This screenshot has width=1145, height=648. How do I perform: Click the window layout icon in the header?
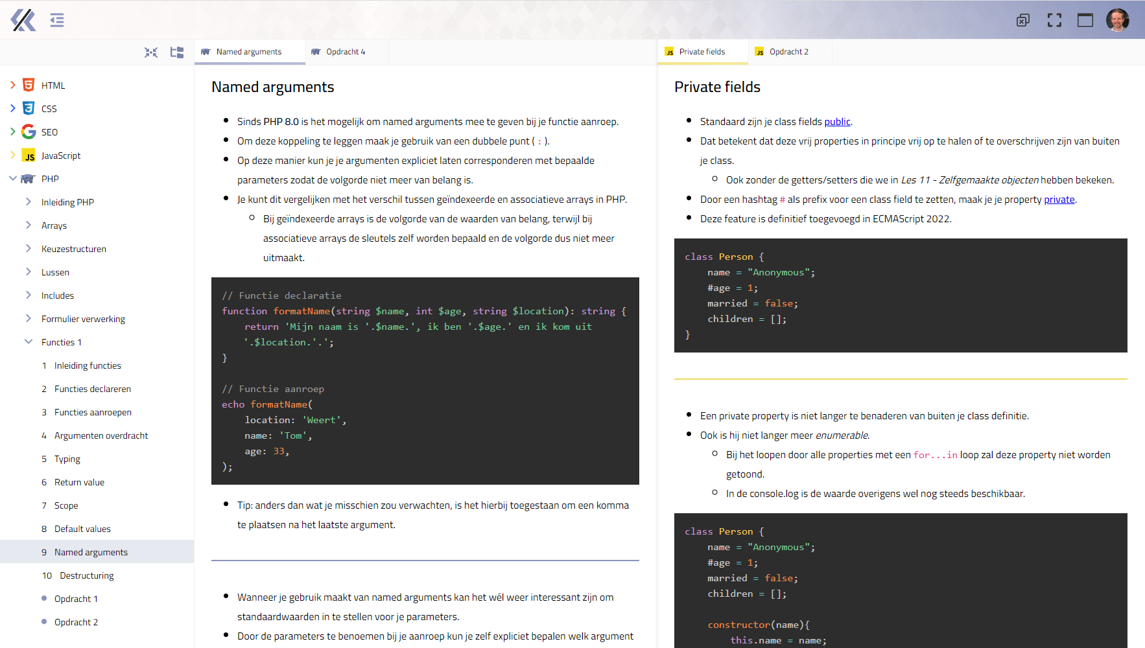click(x=1085, y=20)
